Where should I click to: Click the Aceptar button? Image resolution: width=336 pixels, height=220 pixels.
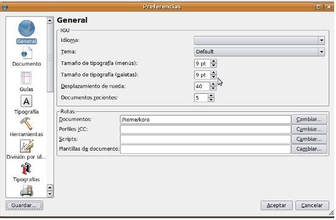click(x=276, y=205)
